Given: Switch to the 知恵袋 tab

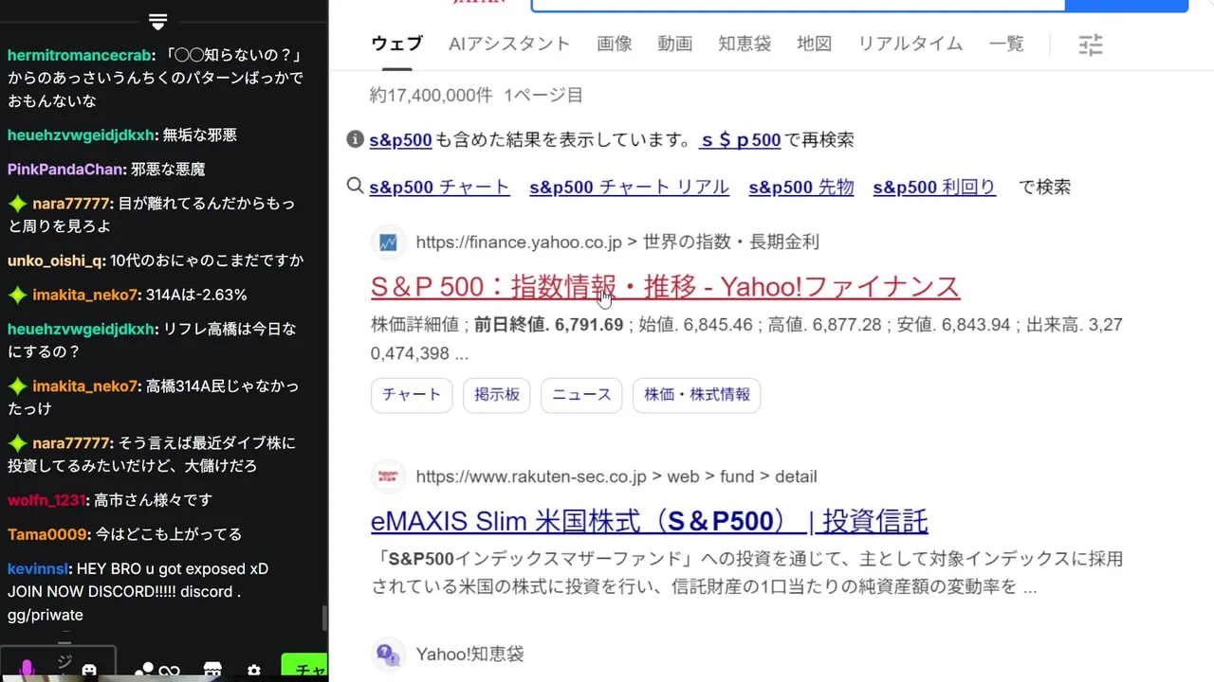Looking at the screenshot, I should pyautogui.click(x=745, y=44).
